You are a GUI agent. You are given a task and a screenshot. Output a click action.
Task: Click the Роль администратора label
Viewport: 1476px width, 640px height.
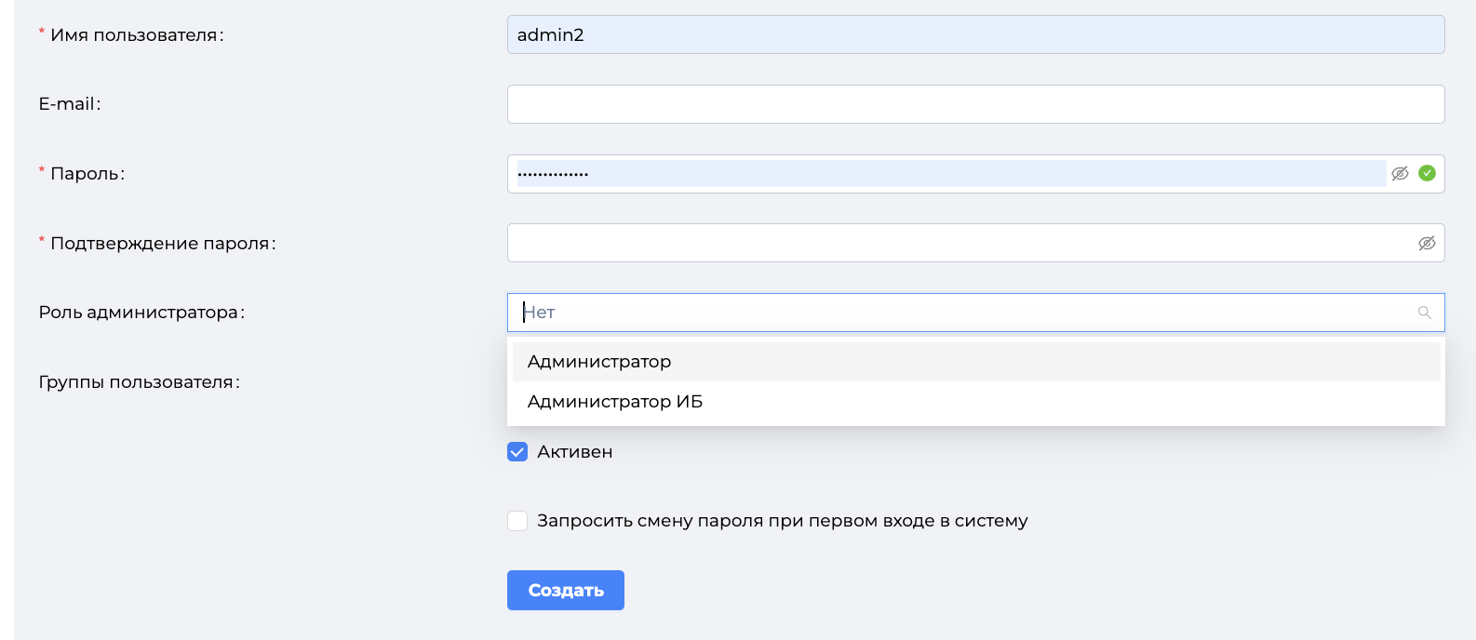[x=141, y=313]
